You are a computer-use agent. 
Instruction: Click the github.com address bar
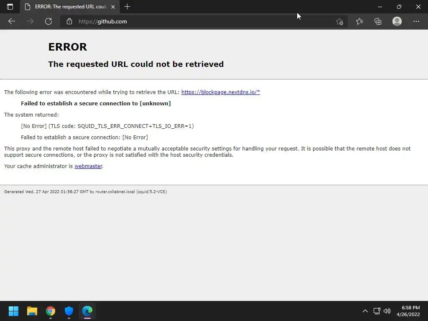point(204,21)
